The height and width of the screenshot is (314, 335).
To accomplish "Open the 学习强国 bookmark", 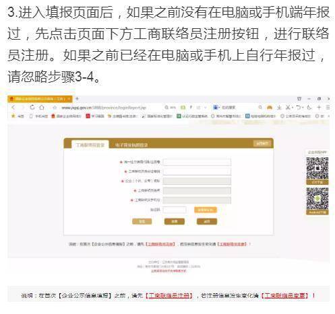I will coord(95,116).
